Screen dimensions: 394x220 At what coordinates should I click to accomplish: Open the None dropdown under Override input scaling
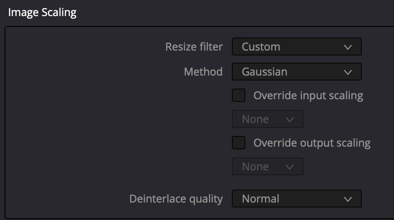[267, 119]
